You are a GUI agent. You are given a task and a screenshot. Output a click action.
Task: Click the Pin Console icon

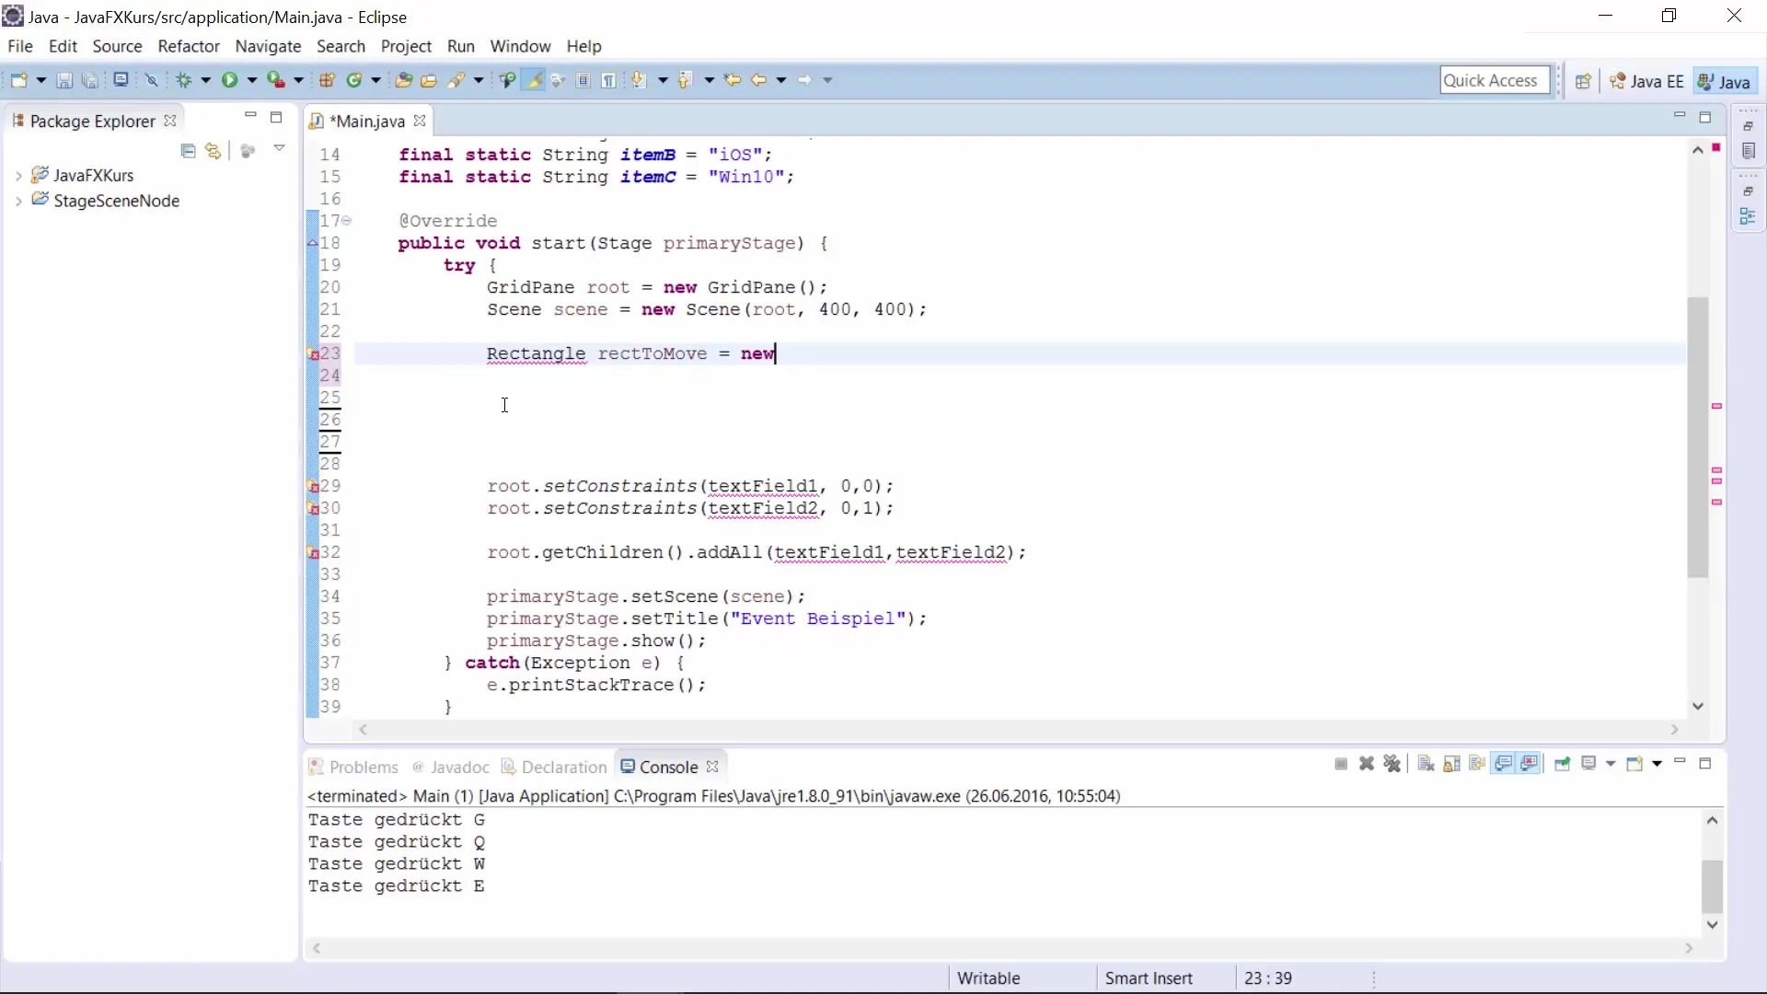[x=1563, y=764]
